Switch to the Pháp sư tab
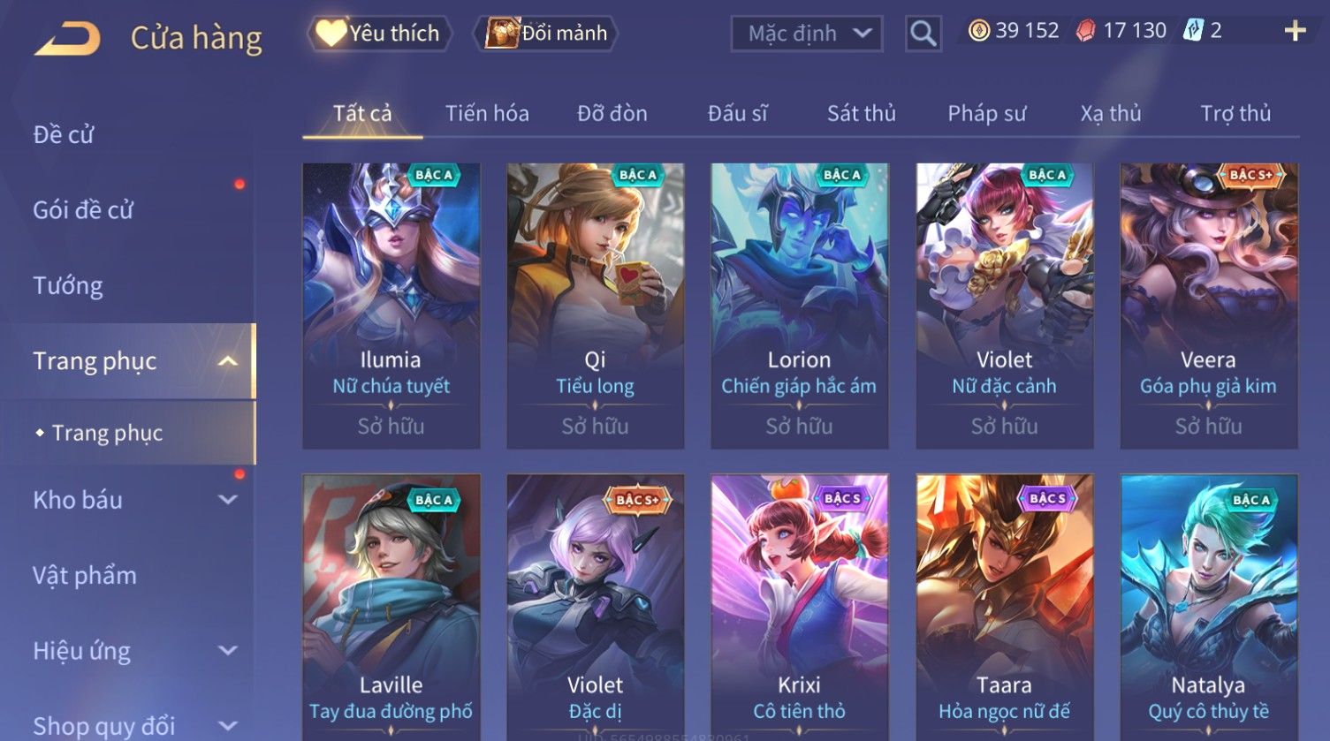This screenshot has width=1330, height=741. point(987,113)
